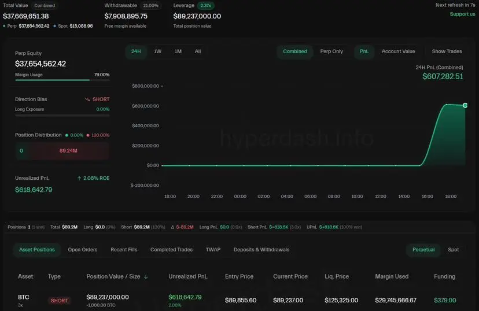
Task: Open Deposits & Withdrawals tab
Action: [x=261, y=250]
